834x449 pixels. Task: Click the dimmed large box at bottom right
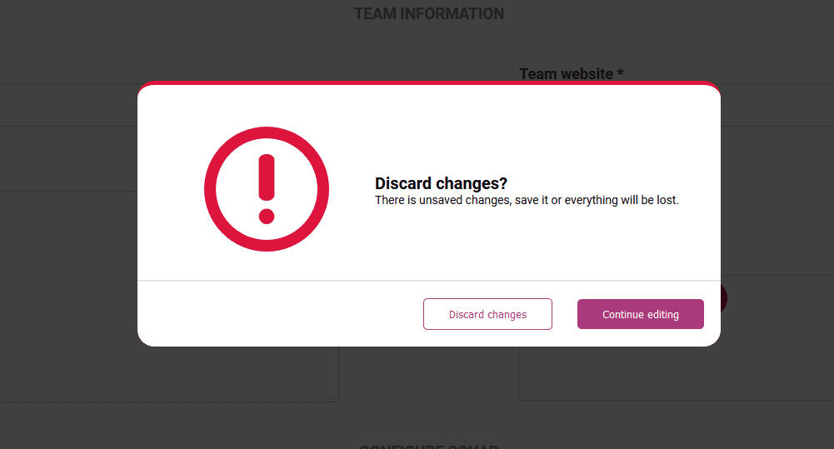point(677,373)
